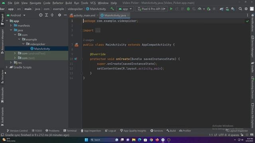Toggle the Bookmarks tool window
Viewport: 255px width, 143px height.
pyautogui.click(x=2, y=95)
